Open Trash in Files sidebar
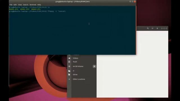Screen dimensions: 180x101 [75, 62]
